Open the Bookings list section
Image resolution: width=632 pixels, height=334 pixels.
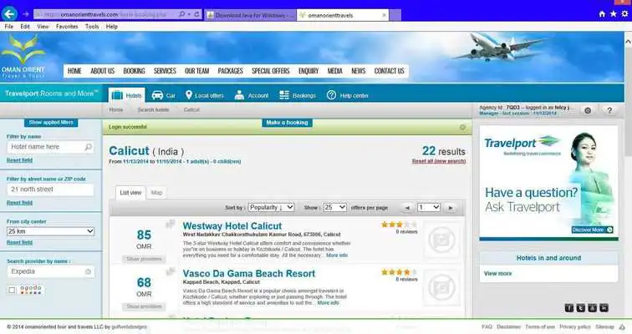[x=298, y=95]
